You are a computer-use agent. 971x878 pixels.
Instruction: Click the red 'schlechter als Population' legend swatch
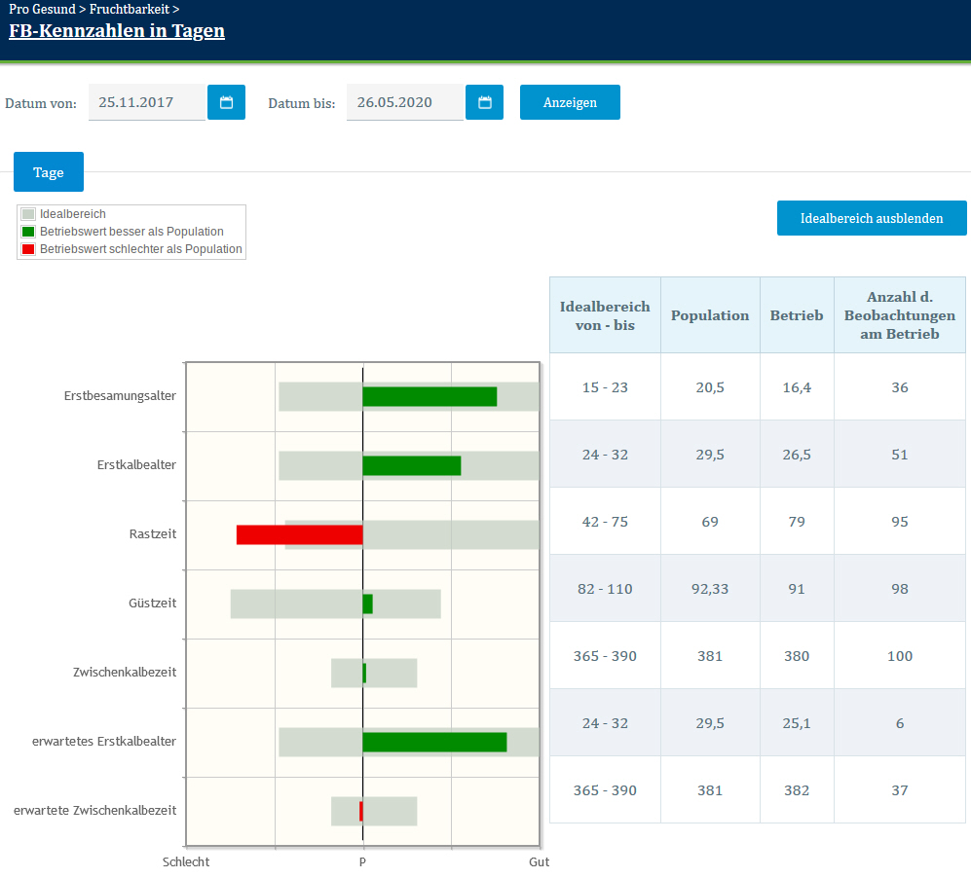click(28, 249)
